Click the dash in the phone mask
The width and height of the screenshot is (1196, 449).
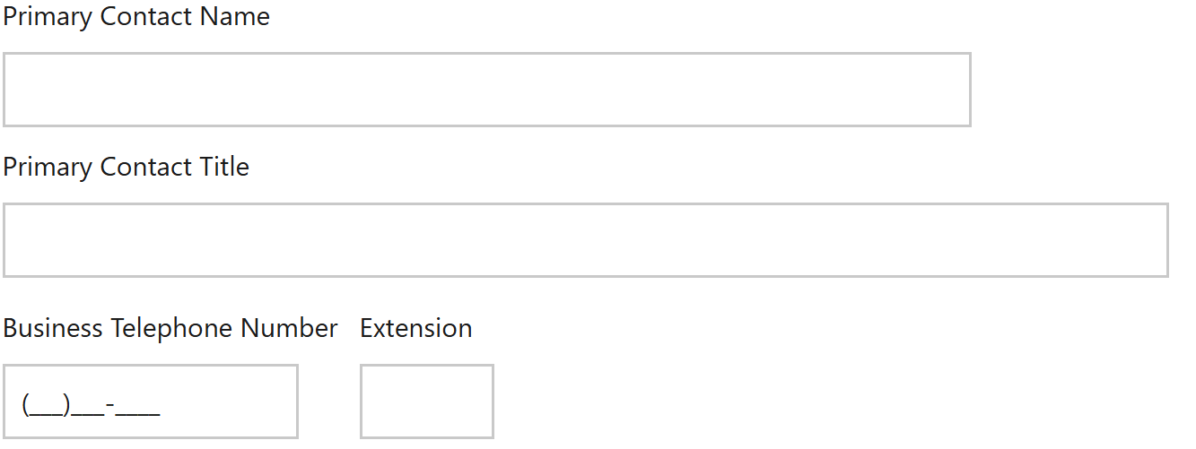point(109,406)
